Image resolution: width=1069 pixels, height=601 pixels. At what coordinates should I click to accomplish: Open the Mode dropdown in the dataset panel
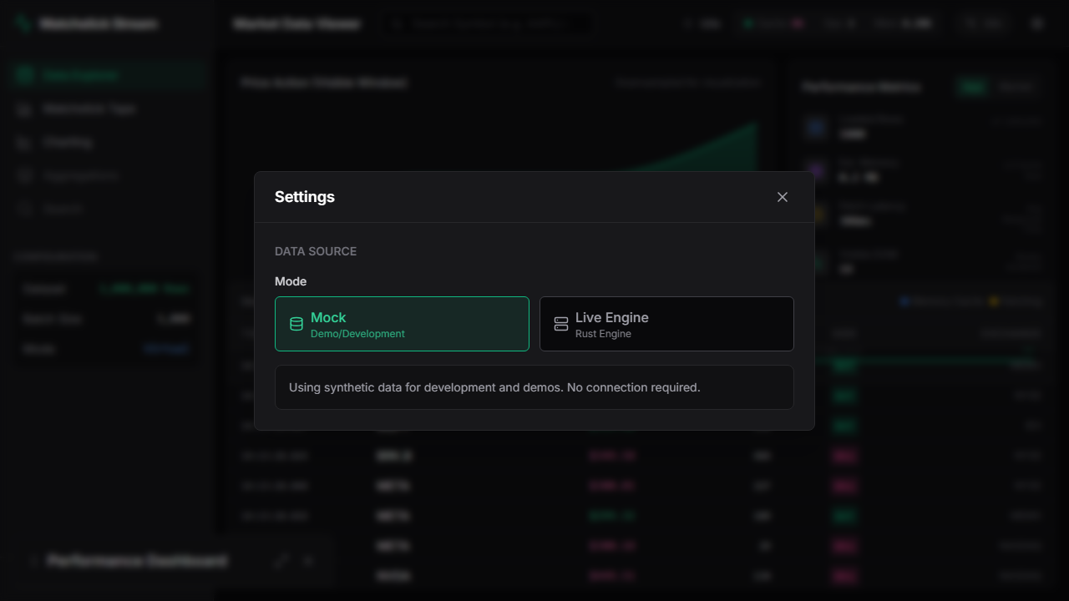point(166,349)
